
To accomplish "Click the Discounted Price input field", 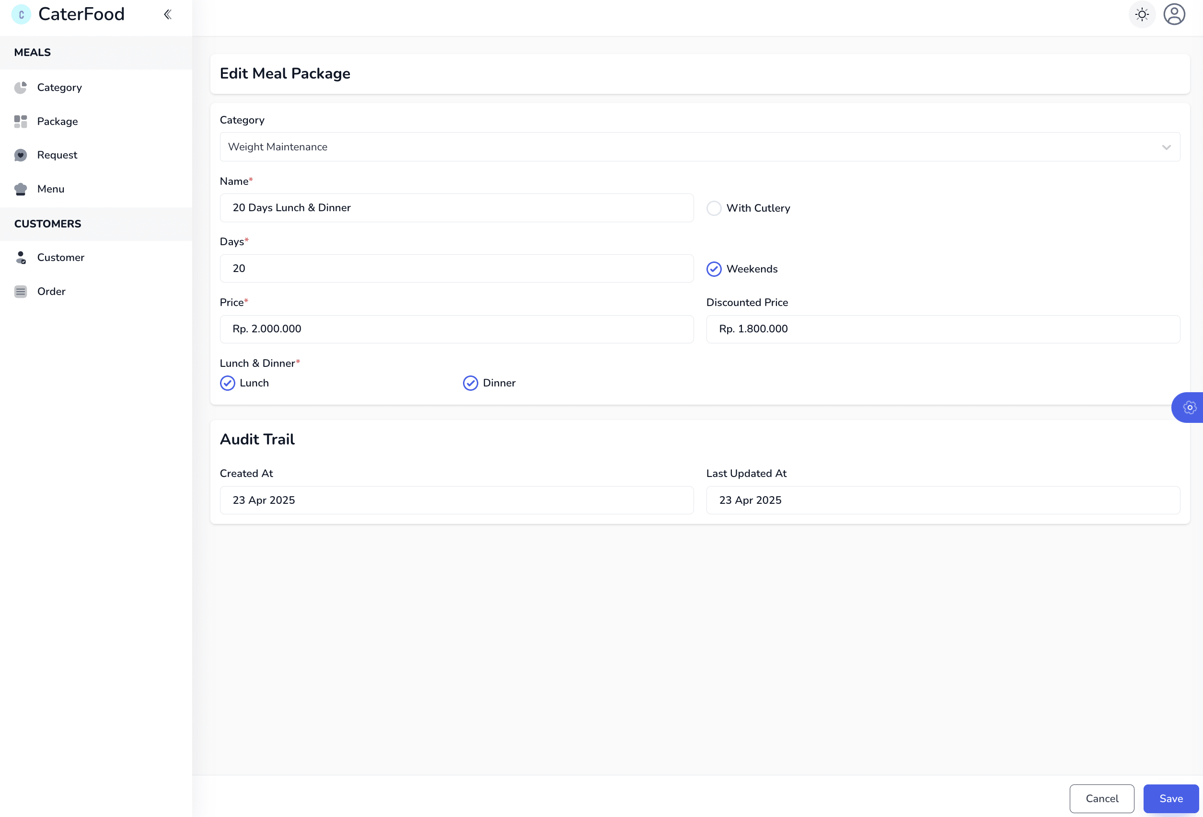I will [942, 329].
